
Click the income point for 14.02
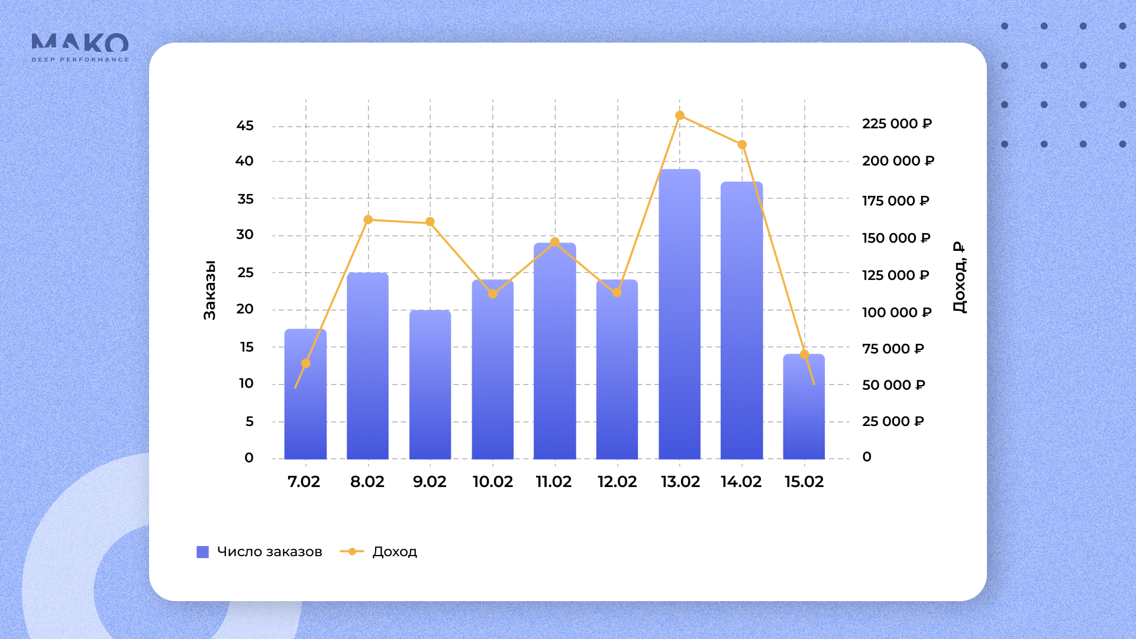tap(742, 144)
